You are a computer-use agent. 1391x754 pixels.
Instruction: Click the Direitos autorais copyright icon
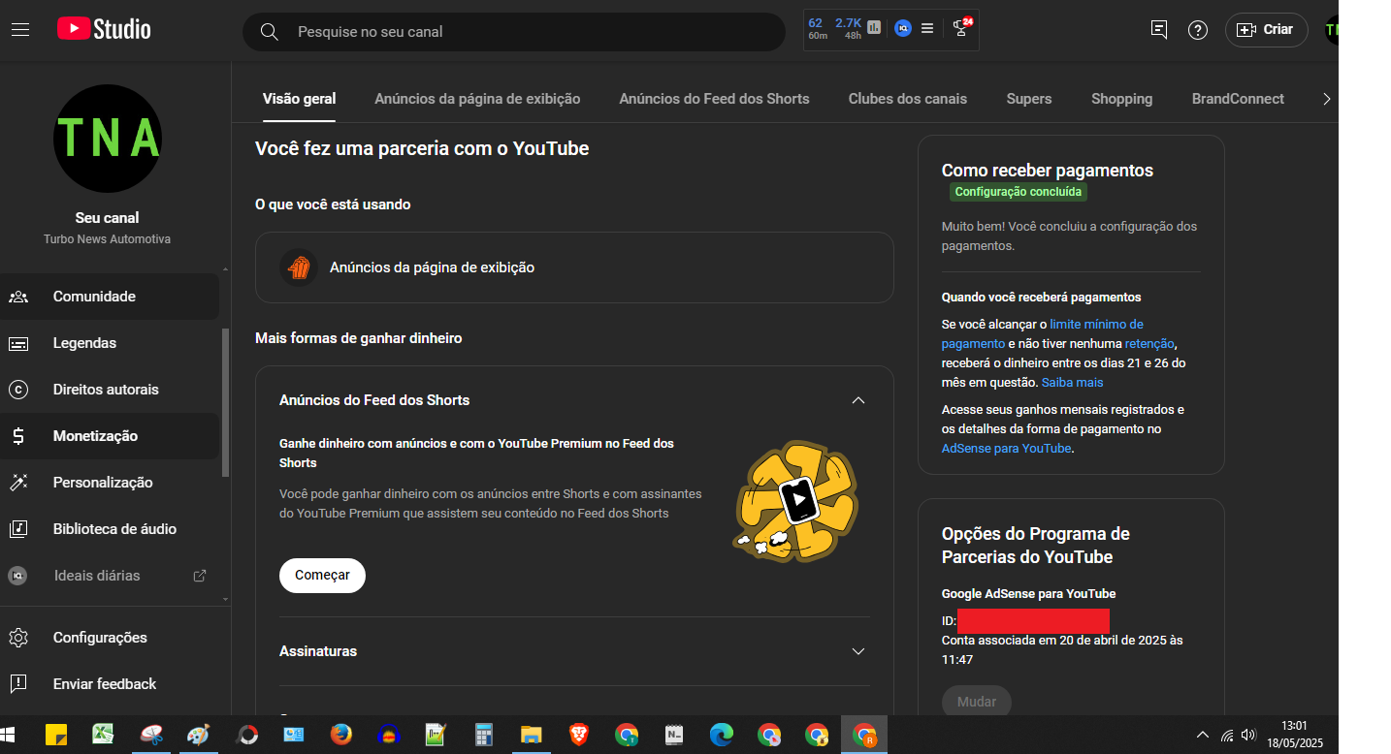coord(18,390)
